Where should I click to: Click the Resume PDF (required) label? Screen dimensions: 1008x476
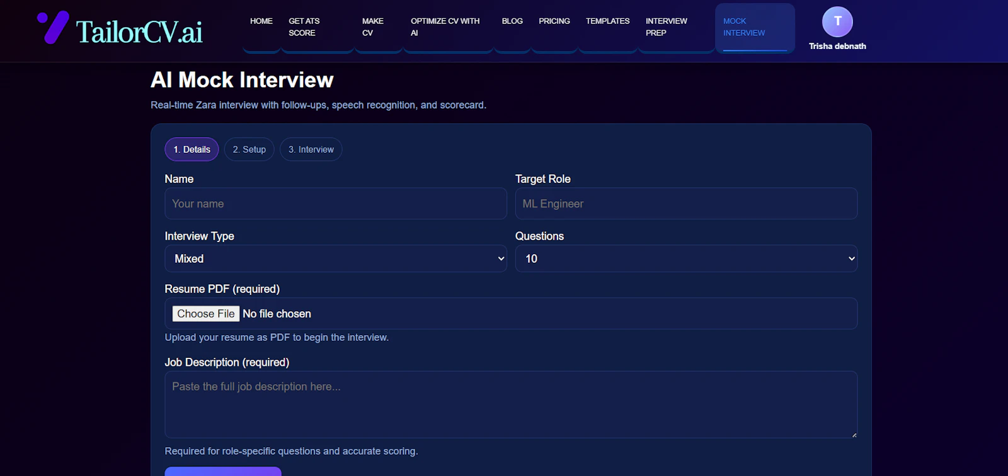[x=222, y=289]
